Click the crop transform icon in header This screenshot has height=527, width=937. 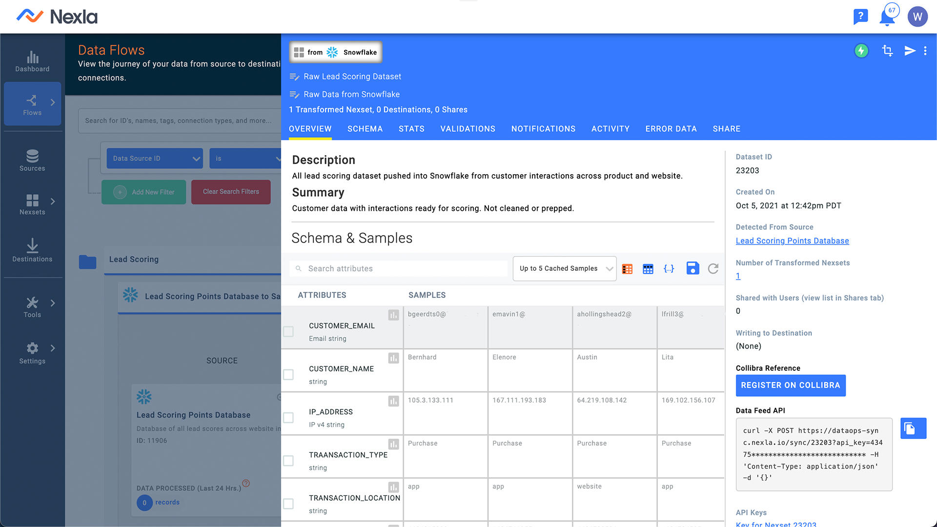(887, 51)
